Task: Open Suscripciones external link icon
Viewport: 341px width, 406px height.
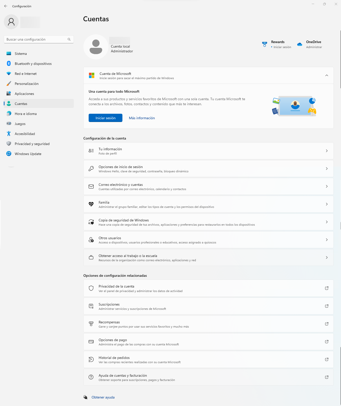Action: 327,306
